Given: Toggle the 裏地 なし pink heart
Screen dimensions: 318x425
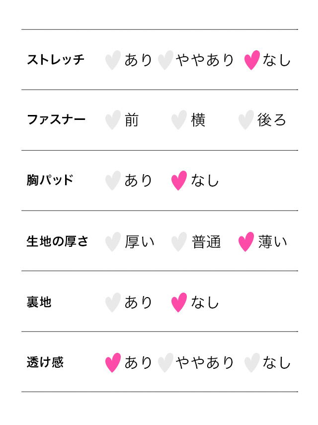Looking at the screenshot, I should 179,303.
